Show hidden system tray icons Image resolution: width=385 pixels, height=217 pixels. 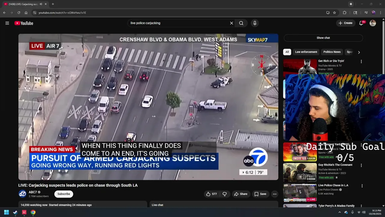340,212
